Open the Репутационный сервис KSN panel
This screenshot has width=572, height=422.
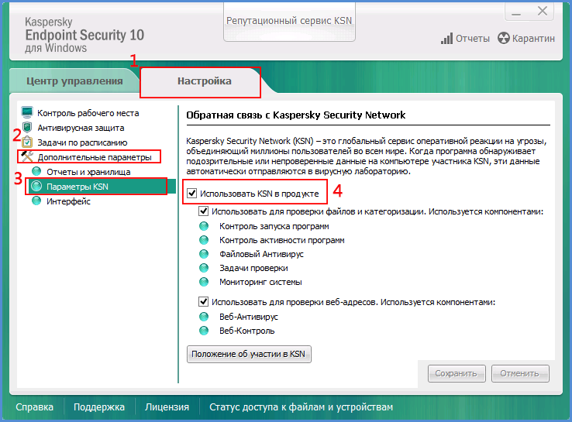coord(289,21)
